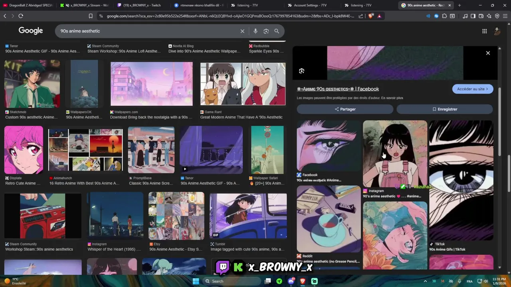Clear the Google search box text
The height and width of the screenshot is (287, 511).
(242, 31)
